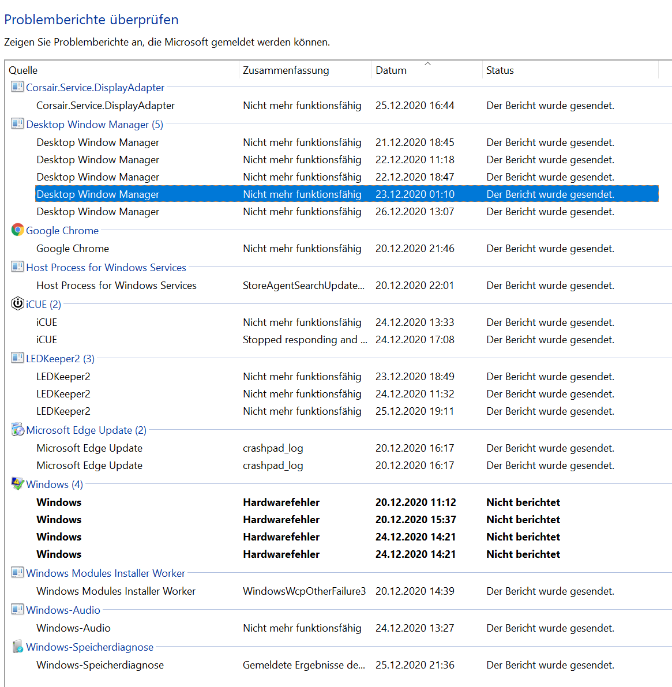Image resolution: width=672 pixels, height=687 pixels.
Task: Select Desktop Window Manager report 21.12.2020 18:45
Action: (x=347, y=142)
